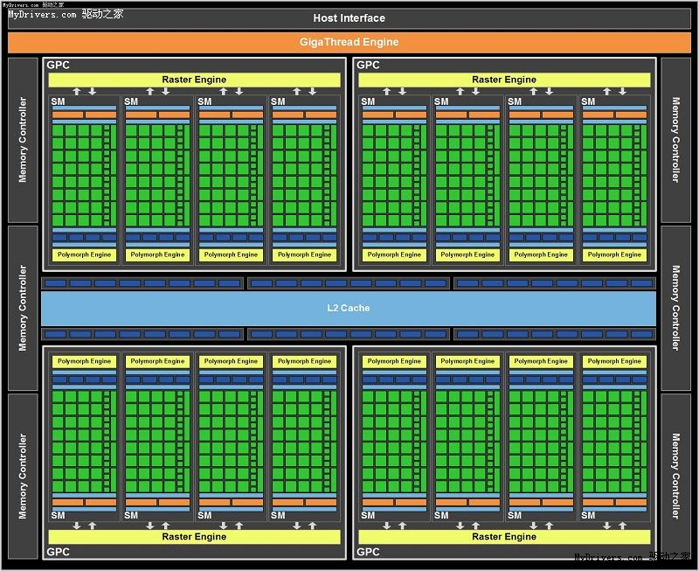Select the first Polymorph Engine in the bottom-left GPC
The width and height of the screenshot is (699, 571).
[x=84, y=361]
